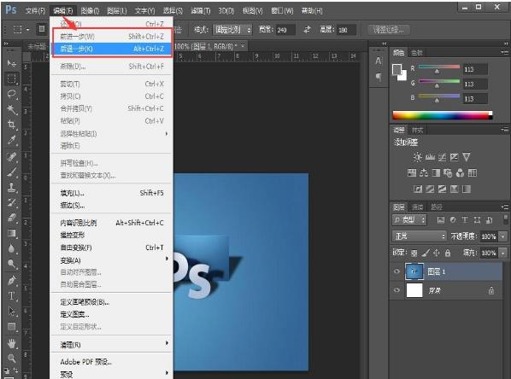Open 定义图案... from the menu
Image resolution: width=511 pixels, height=379 pixels.
pyautogui.click(x=111, y=314)
